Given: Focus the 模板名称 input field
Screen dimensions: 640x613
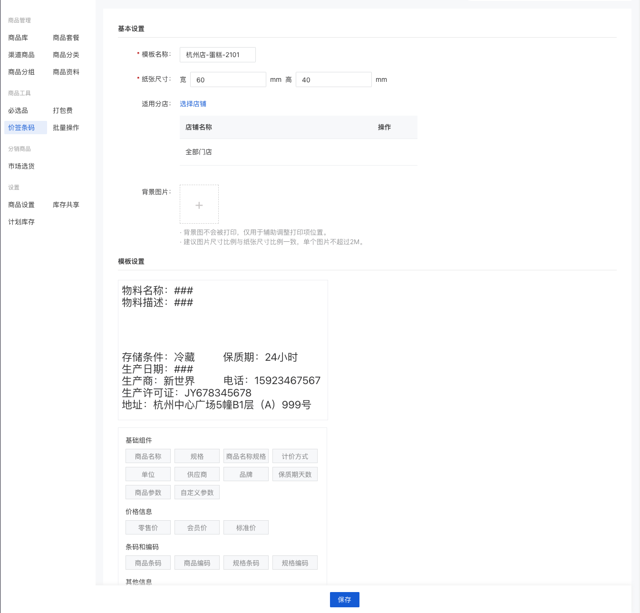Looking at the screenshot, I should [x=217, y=55].
